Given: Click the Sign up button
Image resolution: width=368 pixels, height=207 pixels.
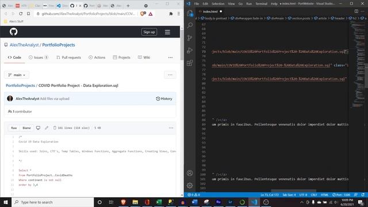Looking at the screenshot, I should 149,32.
